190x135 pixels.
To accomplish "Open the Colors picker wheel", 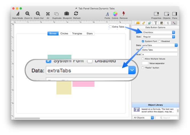I will click(x=115, y=14).
